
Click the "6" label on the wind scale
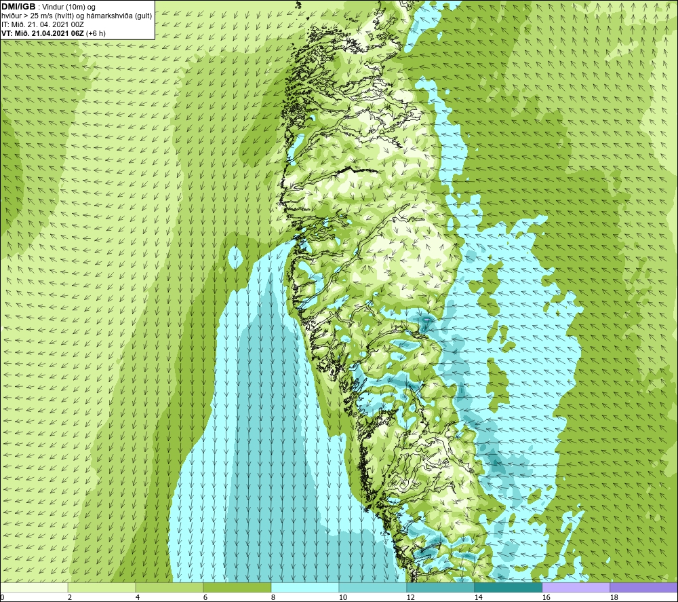205,597
